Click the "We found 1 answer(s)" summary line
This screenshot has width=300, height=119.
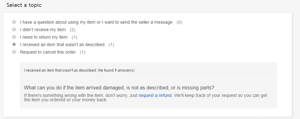coord(80,70)
